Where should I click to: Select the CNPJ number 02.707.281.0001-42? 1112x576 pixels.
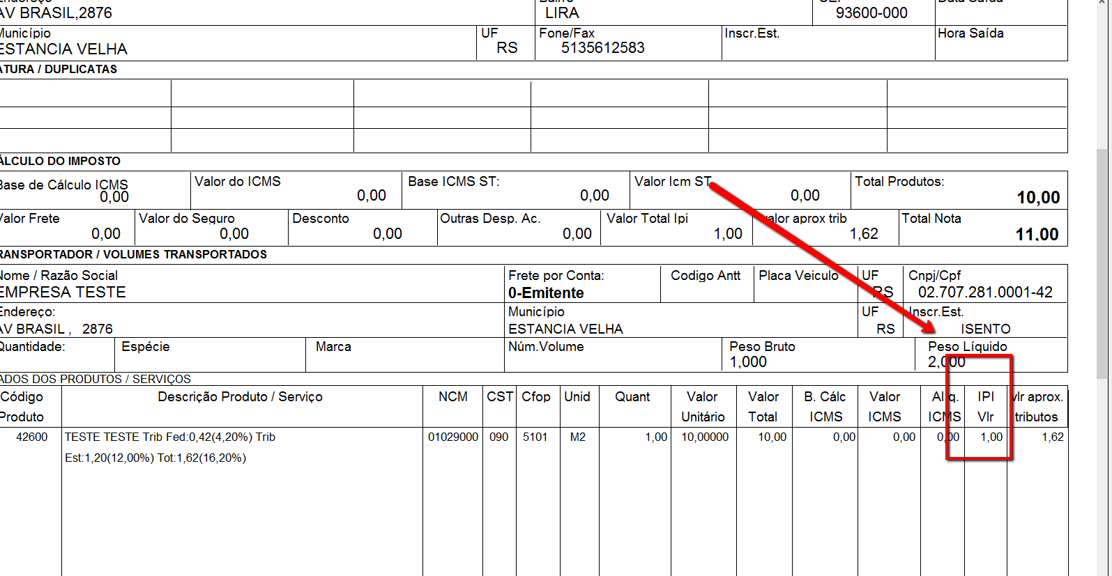(985, 293)
